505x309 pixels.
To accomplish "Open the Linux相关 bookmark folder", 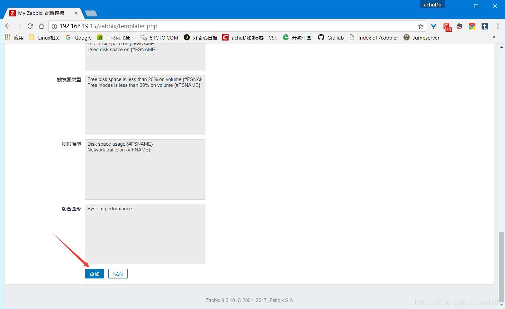I will click(44, 38).
